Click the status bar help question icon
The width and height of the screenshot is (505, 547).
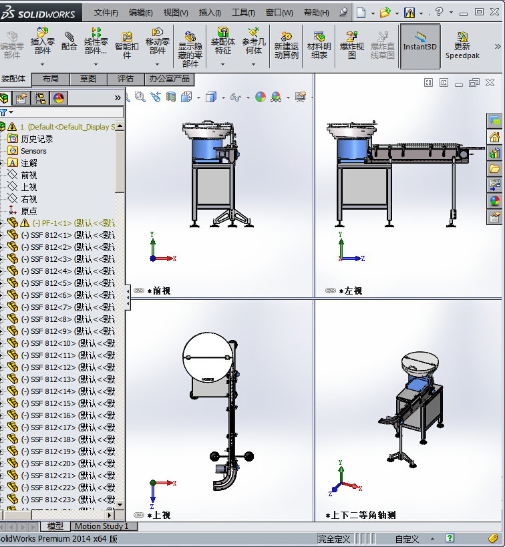(450, 538)
